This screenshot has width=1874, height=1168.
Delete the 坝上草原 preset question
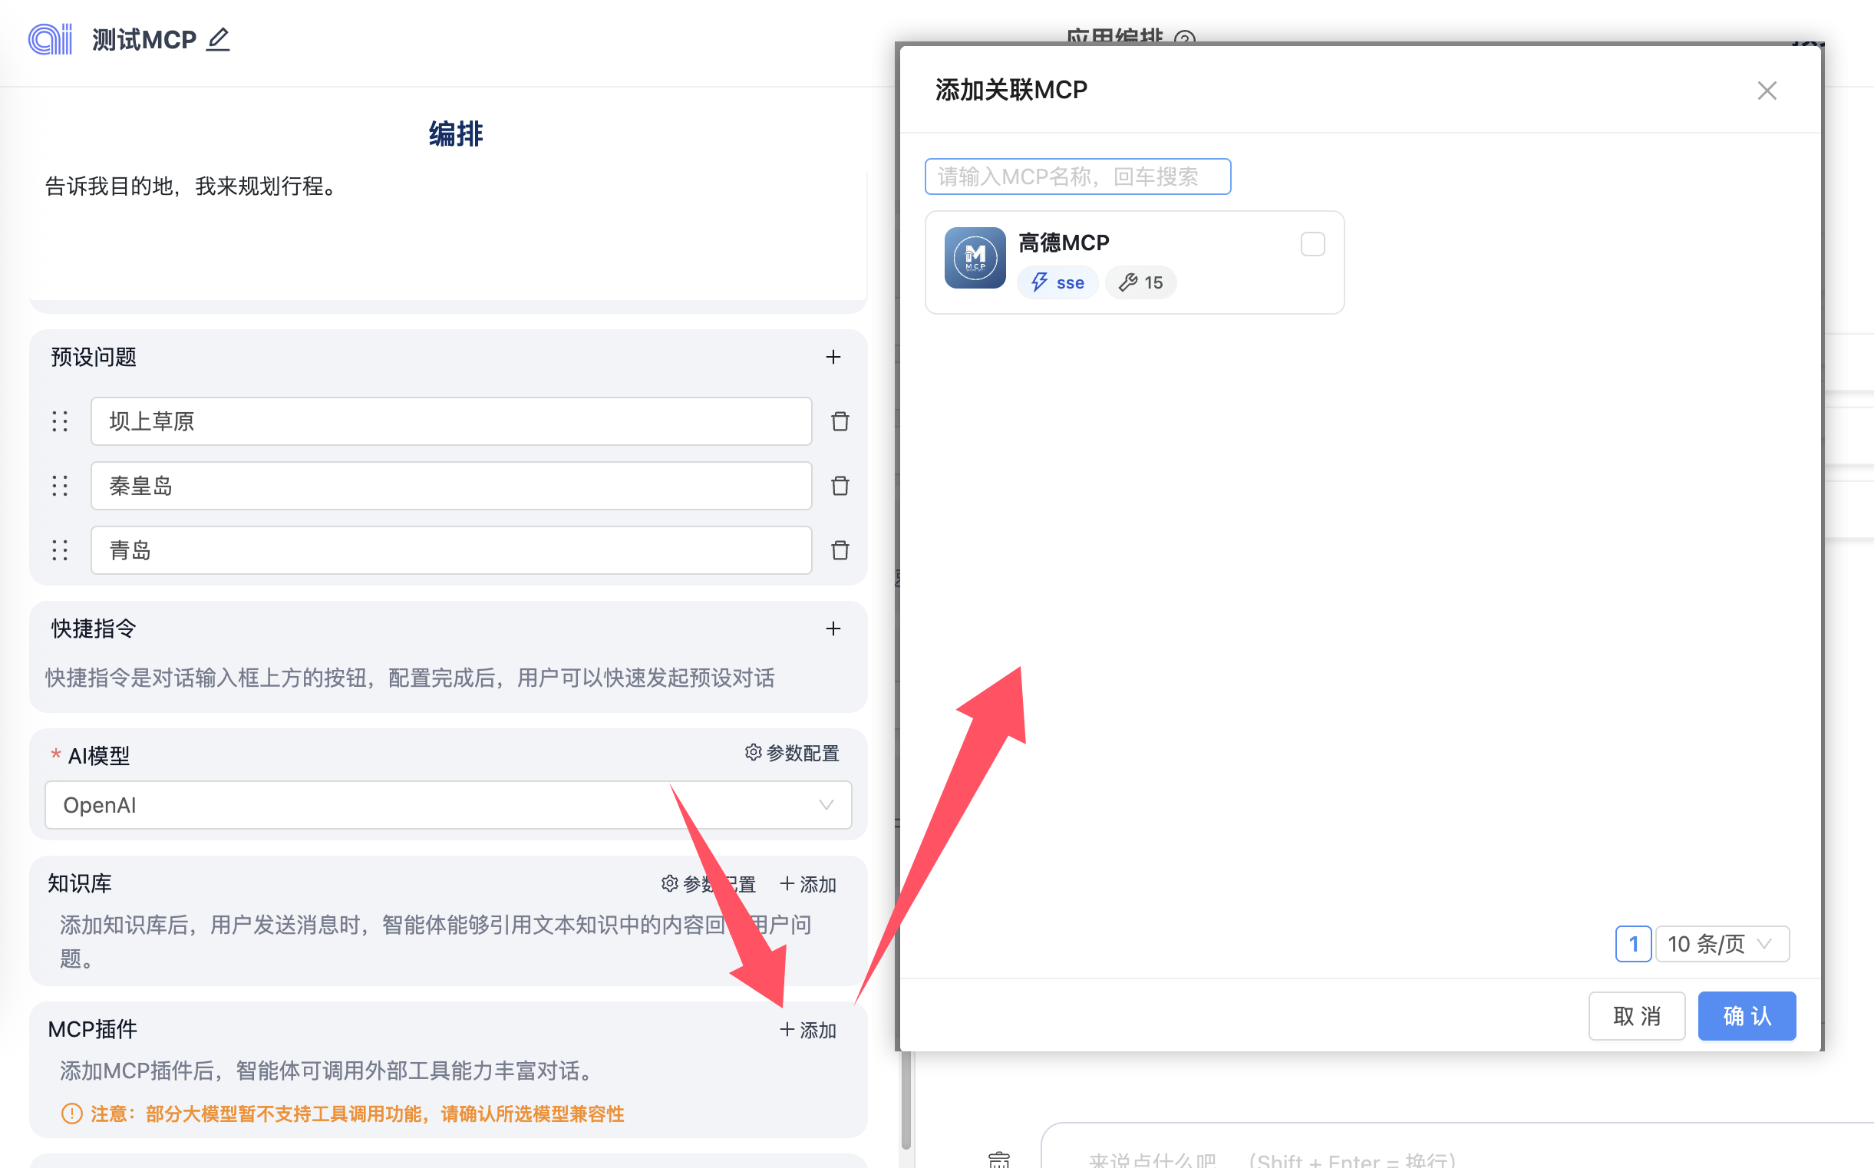coord(840,421)
